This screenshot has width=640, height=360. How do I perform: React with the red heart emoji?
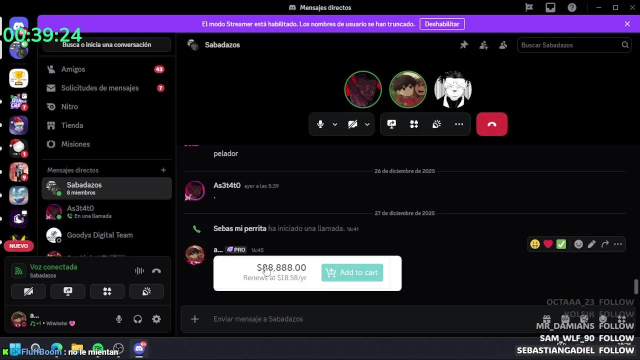click(548, 244)
